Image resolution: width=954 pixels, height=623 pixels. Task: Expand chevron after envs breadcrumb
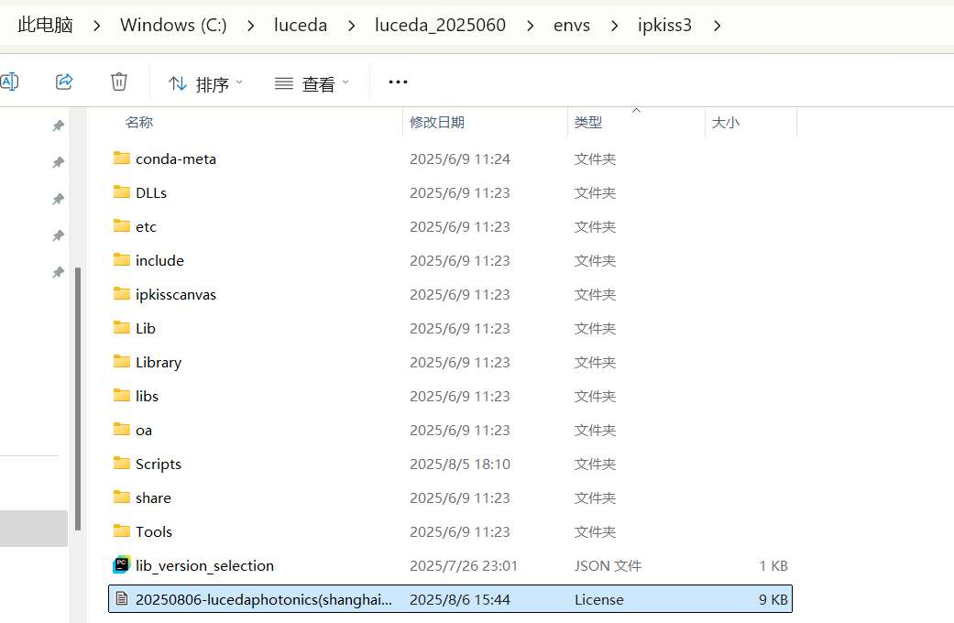pos(614,26)
